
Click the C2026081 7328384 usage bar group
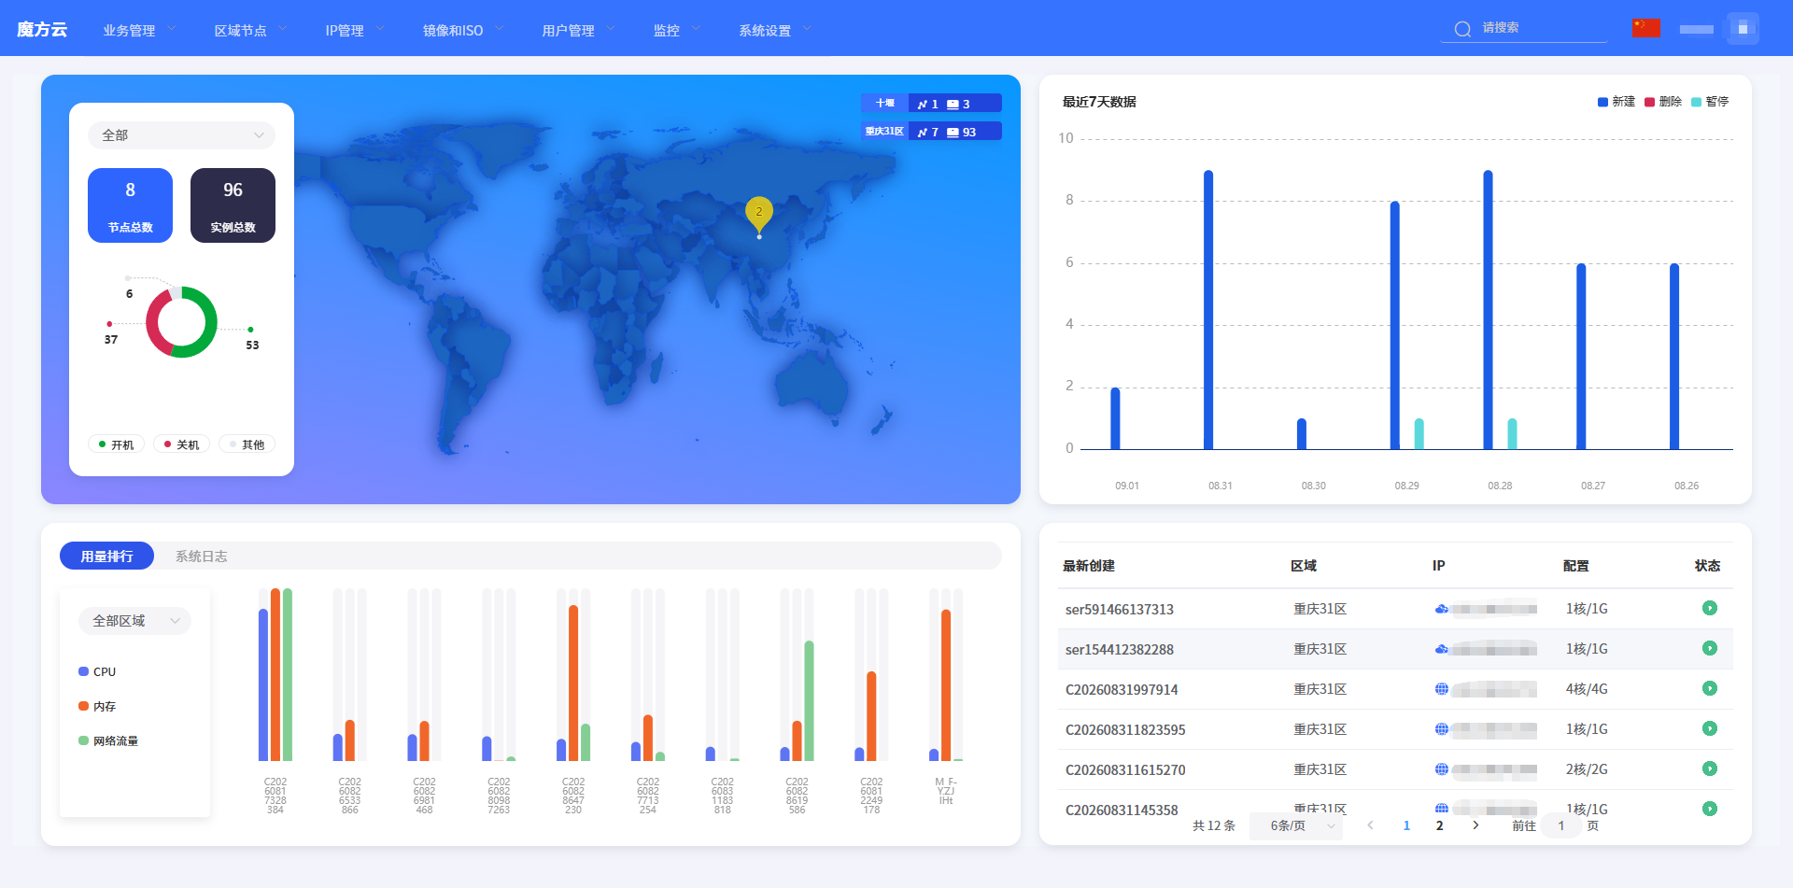(x=275, y=674)
